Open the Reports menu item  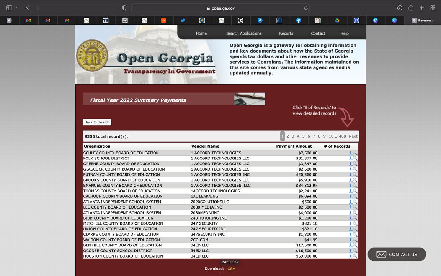click(x=286, y=33)
